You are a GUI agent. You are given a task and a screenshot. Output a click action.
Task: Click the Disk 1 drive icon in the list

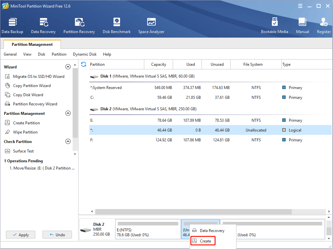tap(94, 77)
